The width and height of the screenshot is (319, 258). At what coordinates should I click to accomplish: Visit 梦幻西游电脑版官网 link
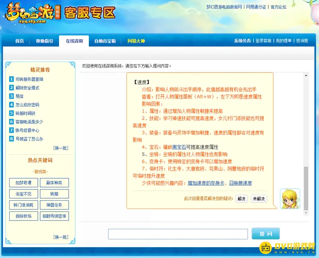pos(224,7)
